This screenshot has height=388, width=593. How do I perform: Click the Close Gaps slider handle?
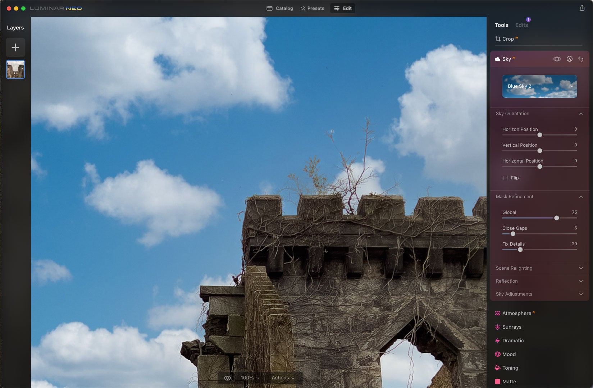point(513,234)
